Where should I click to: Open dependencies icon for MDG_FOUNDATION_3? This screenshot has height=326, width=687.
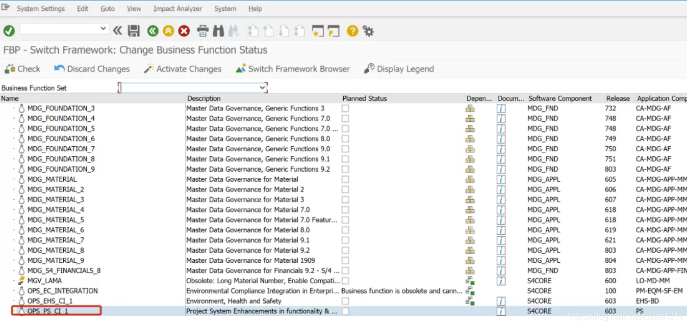(470, 108)
